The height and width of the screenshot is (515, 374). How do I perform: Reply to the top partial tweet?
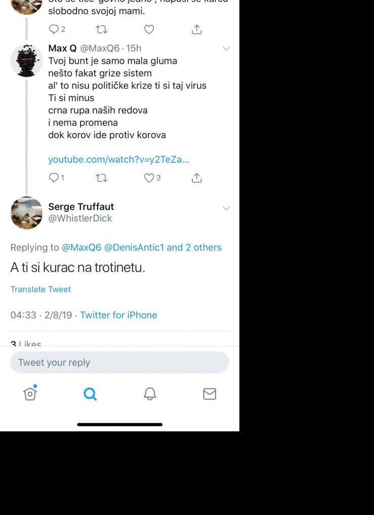[x=54, y=29]
